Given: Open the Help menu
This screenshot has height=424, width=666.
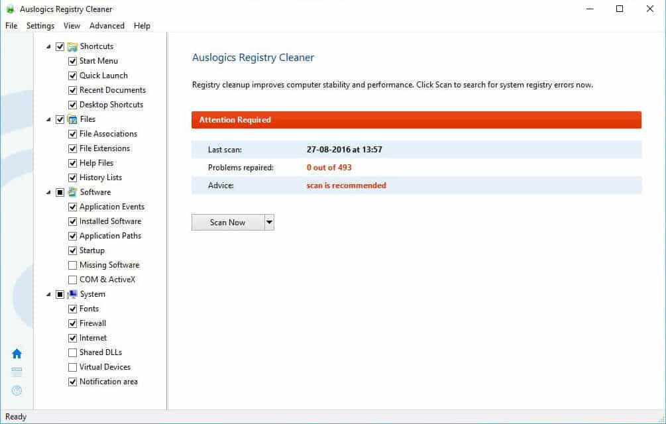Looking at the screenshot, I should 142,25.
